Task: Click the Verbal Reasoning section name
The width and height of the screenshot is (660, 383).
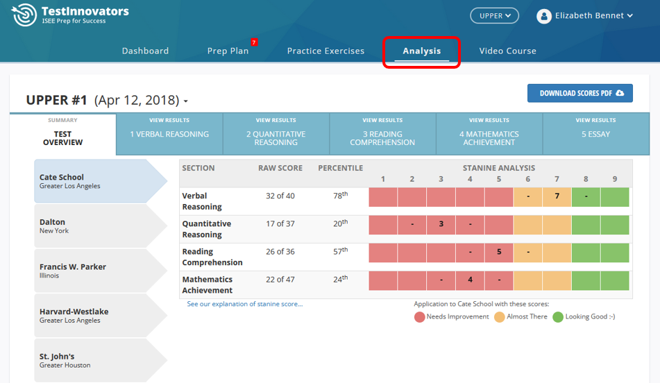Action: 202,201
